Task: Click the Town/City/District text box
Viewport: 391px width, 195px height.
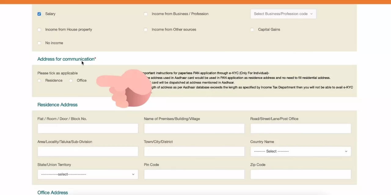Action: (194, 151)
